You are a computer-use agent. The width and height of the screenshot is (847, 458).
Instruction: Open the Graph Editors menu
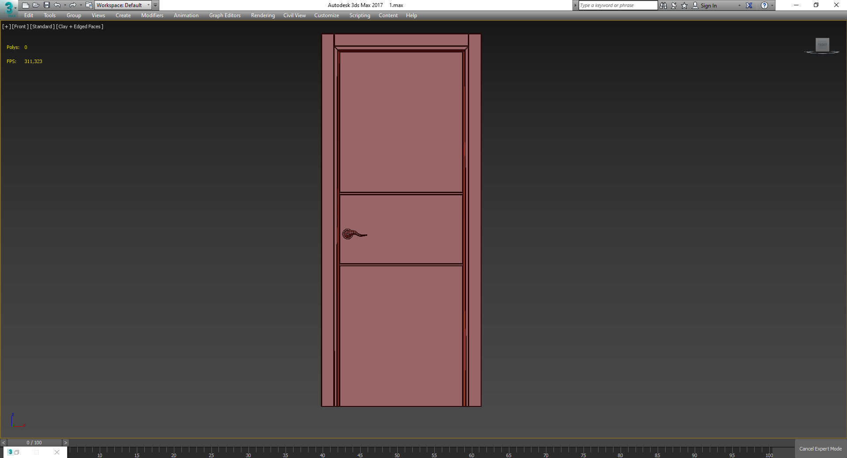[225, 15]
